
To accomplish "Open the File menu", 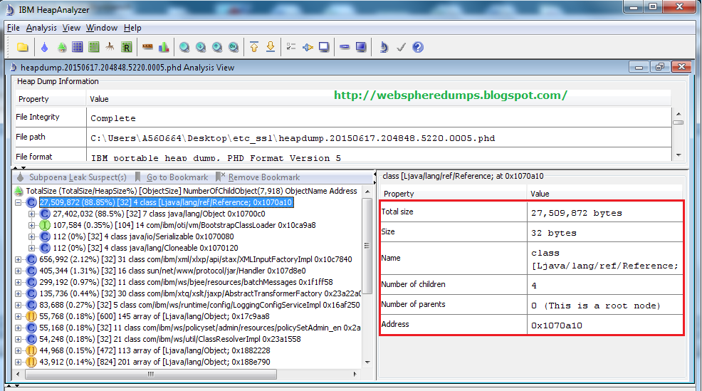I will pos(13,28).
